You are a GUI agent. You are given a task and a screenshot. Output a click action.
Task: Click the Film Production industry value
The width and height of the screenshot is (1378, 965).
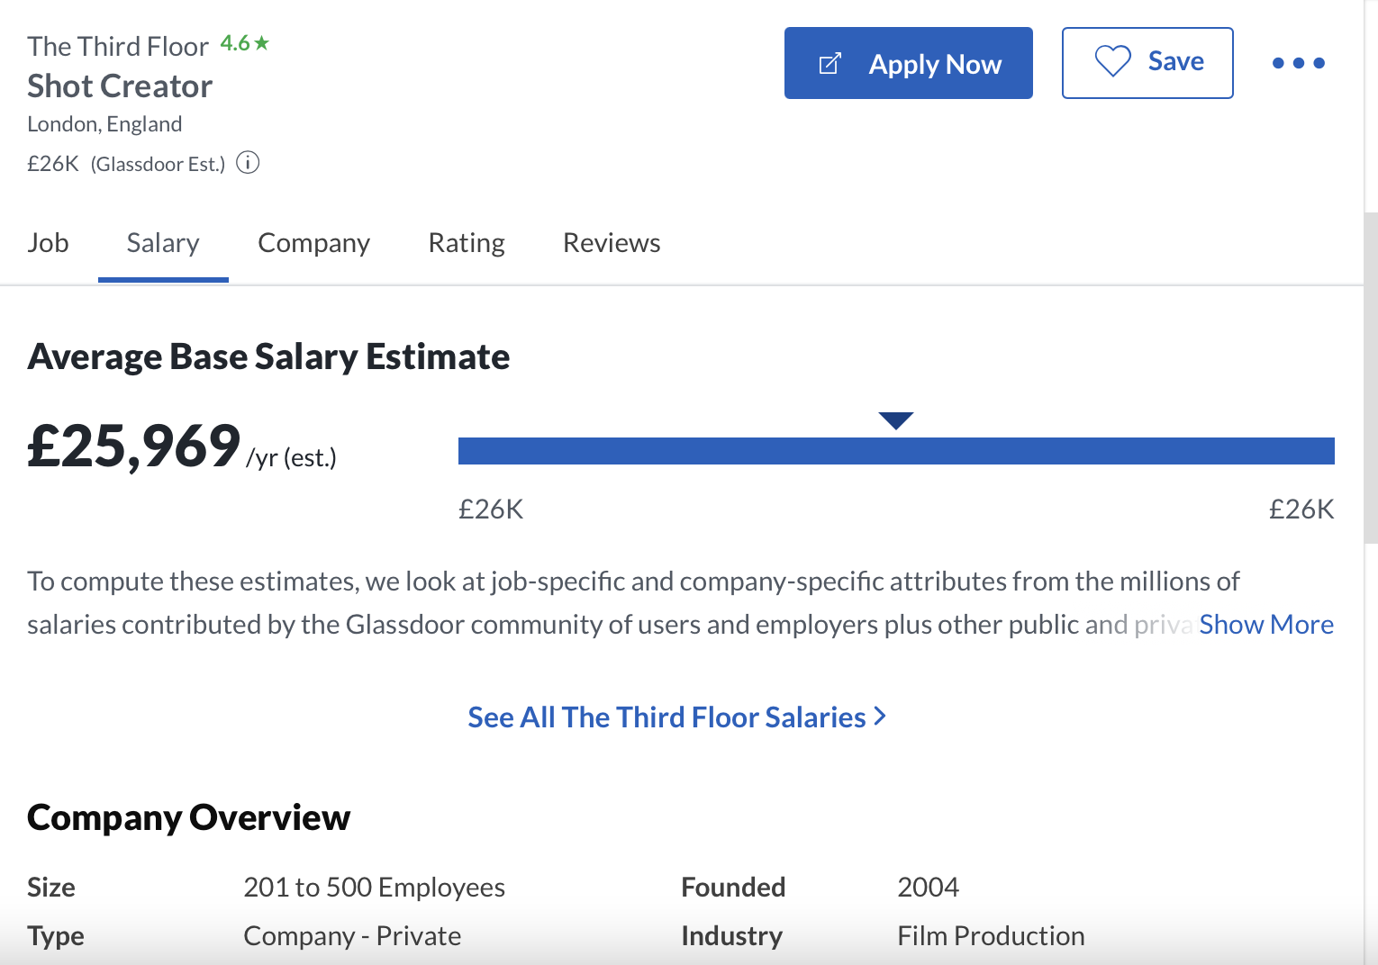(992, 936)
